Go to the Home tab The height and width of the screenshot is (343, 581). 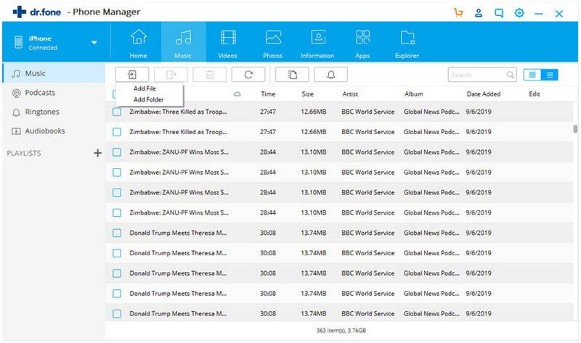click(x=138, y=44)
